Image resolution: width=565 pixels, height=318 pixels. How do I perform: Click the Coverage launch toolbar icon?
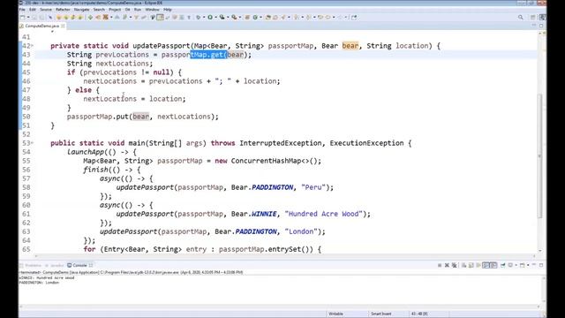click(x=222, y=17)
